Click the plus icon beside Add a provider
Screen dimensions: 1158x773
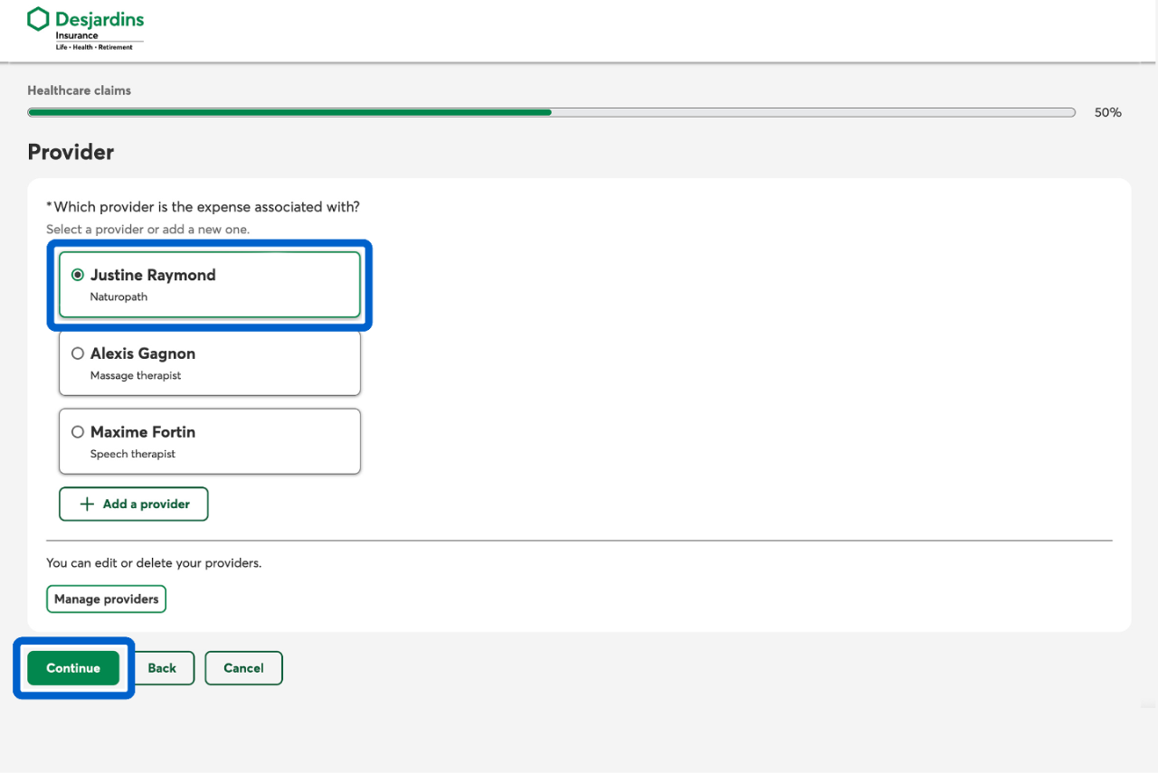pos(87,504)
